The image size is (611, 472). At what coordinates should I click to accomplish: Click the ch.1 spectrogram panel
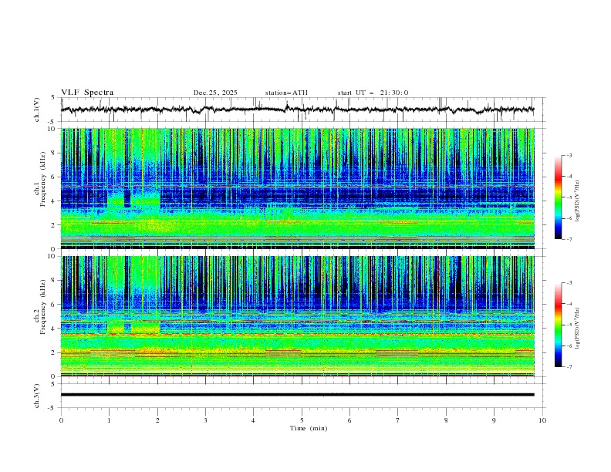pyautogui.click(x=297, y=188)
